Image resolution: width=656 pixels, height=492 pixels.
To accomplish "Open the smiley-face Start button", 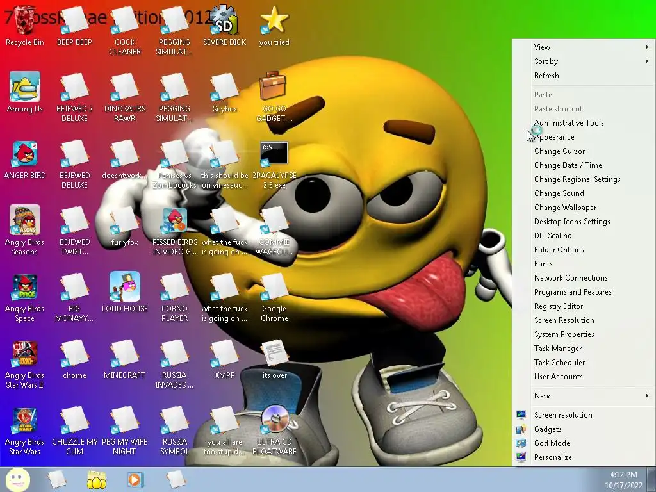I will tap(17, 479).
